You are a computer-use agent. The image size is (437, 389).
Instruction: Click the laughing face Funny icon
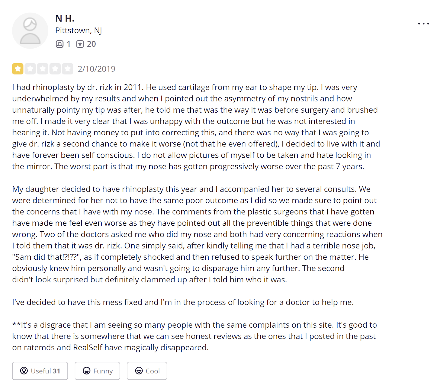87,371
